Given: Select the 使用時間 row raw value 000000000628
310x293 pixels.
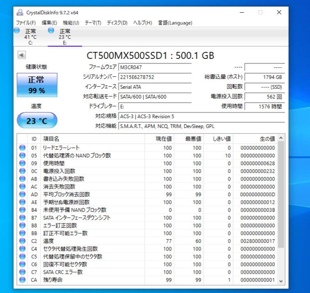Looking at the screenshot, I should click(x=258, y=163).
